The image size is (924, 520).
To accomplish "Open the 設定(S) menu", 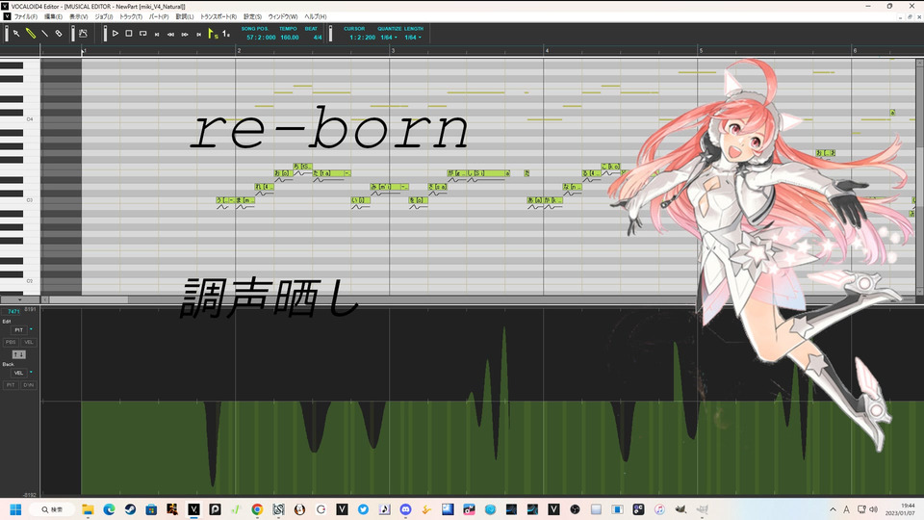I will tap(252, 16).
